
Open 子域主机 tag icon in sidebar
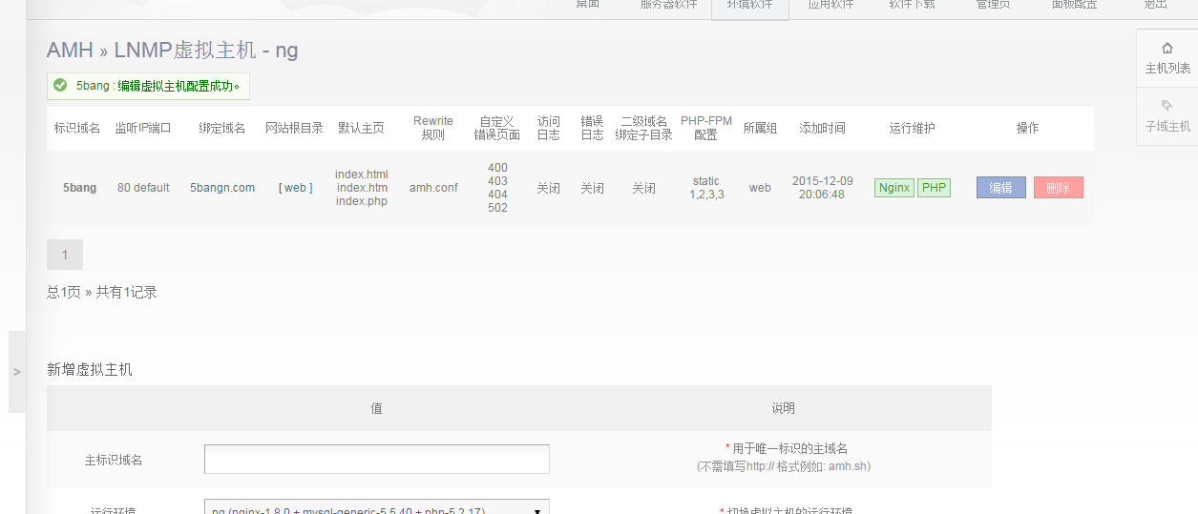(1166, 106)
